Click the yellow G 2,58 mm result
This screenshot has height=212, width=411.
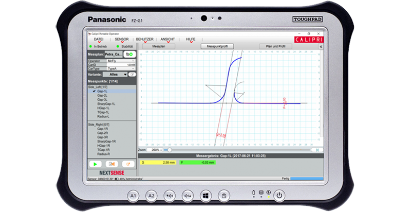coord(158,163)
